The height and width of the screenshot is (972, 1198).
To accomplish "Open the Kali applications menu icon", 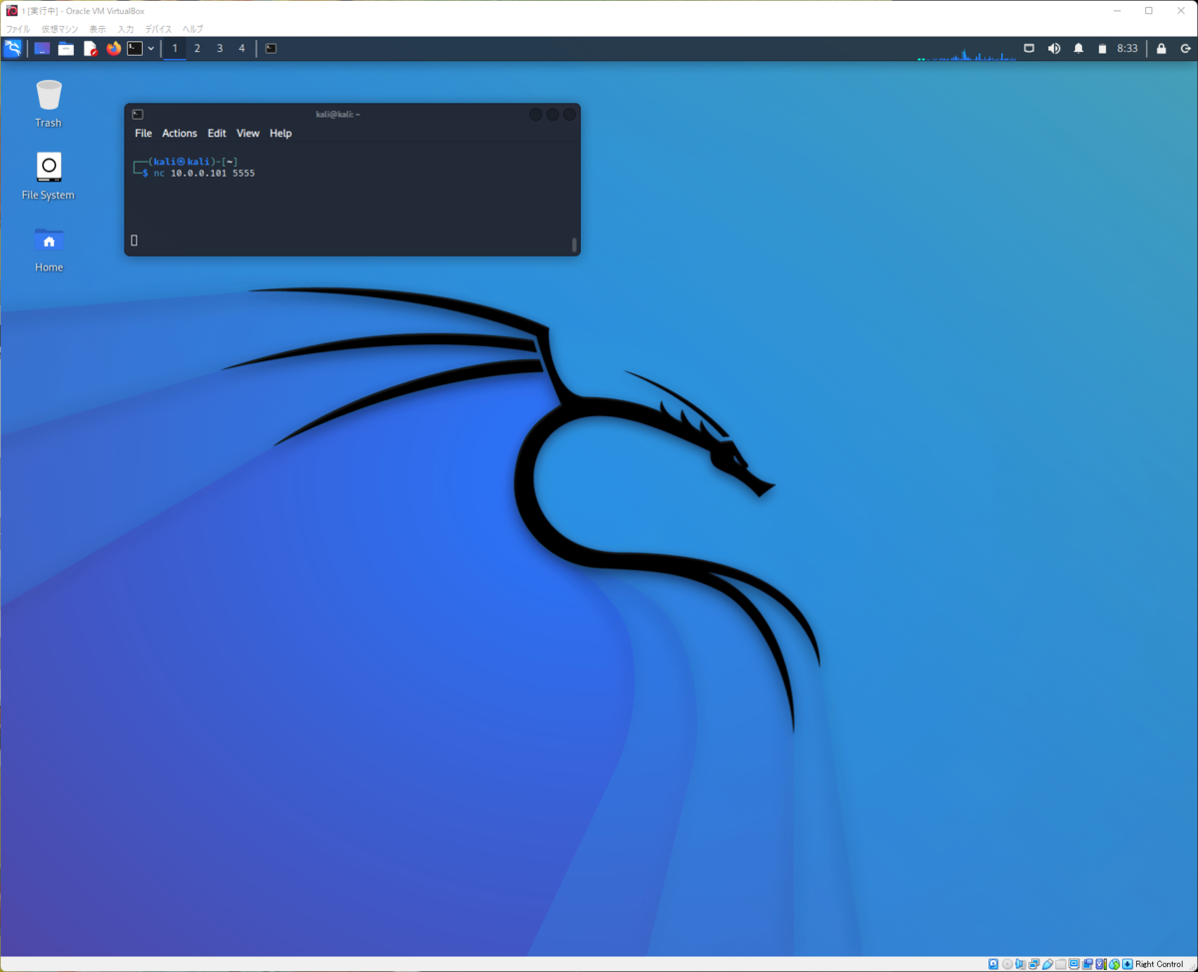I will pyautogui.click(x=13, y=48).
